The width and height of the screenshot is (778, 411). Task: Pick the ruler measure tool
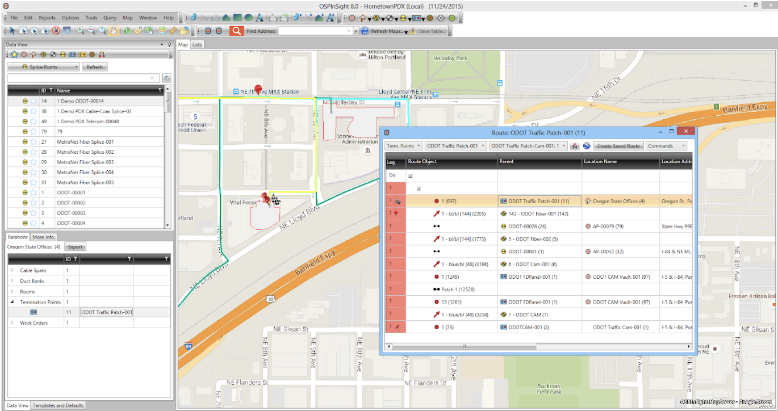click(173, 31)
